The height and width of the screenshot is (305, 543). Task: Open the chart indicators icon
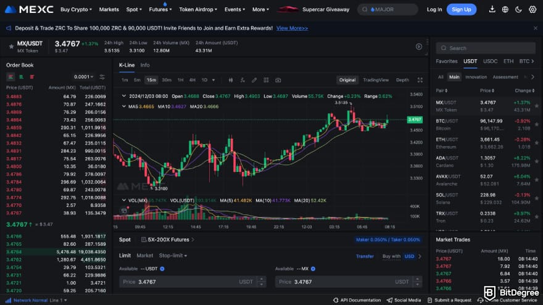[242, 80]
